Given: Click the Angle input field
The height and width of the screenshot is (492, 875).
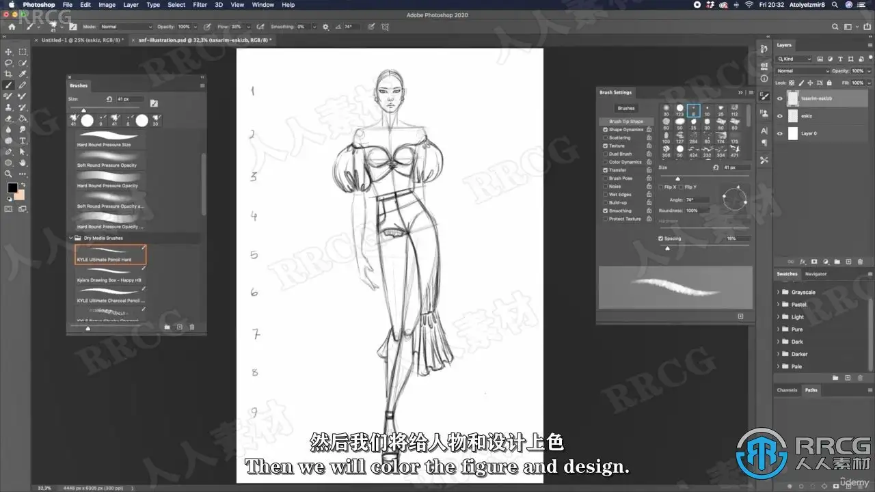Looking at the screenshot, I should click(x=697, y=200).
